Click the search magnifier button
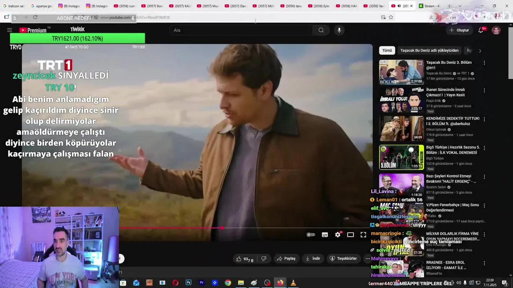 point(321,30)
